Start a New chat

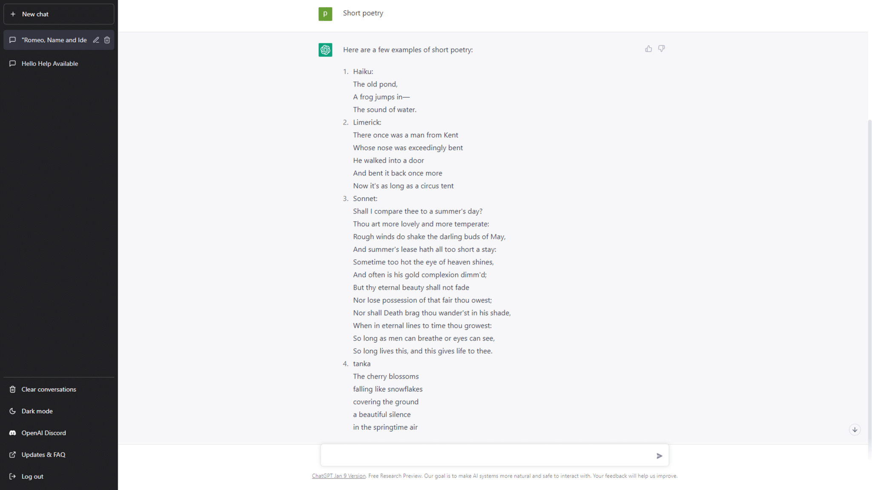coord(59,14)
